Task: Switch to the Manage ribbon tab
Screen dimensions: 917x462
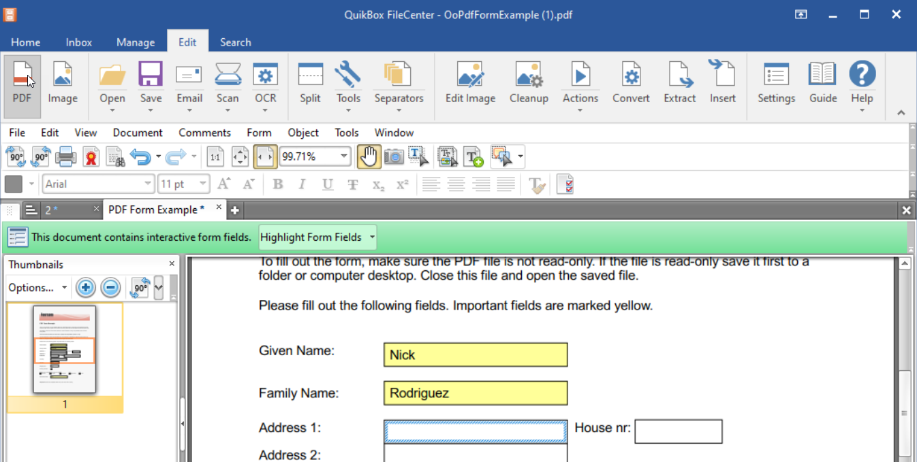Action: click(x=136, y=42)
